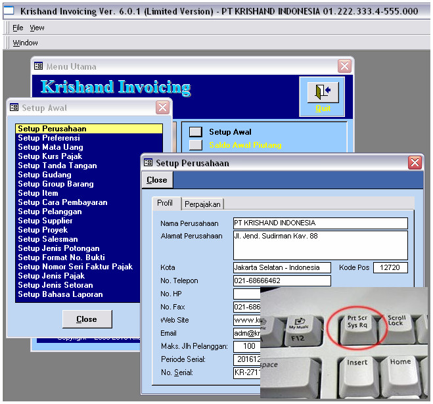Viewport: 433px width, 404px height.
Task: Click the No. HP input field
Action: (247, 294)
